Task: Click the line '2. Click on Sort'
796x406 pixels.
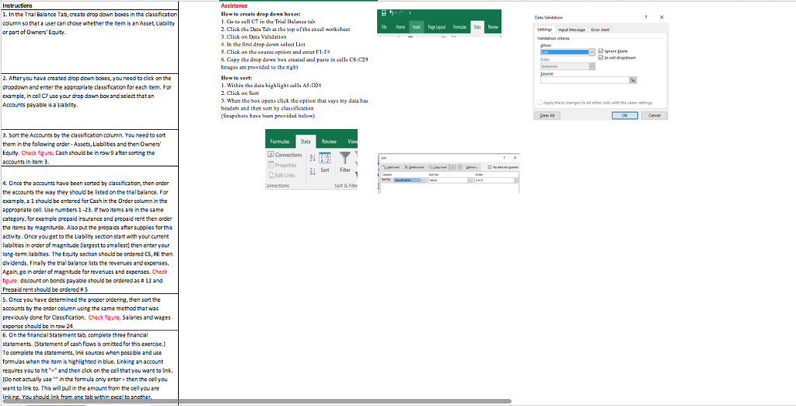Action: point(240,93)
